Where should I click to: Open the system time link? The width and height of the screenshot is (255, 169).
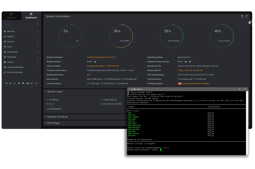103,66
